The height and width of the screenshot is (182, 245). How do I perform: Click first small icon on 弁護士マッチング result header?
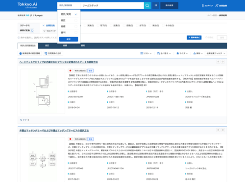pos(218,130)
